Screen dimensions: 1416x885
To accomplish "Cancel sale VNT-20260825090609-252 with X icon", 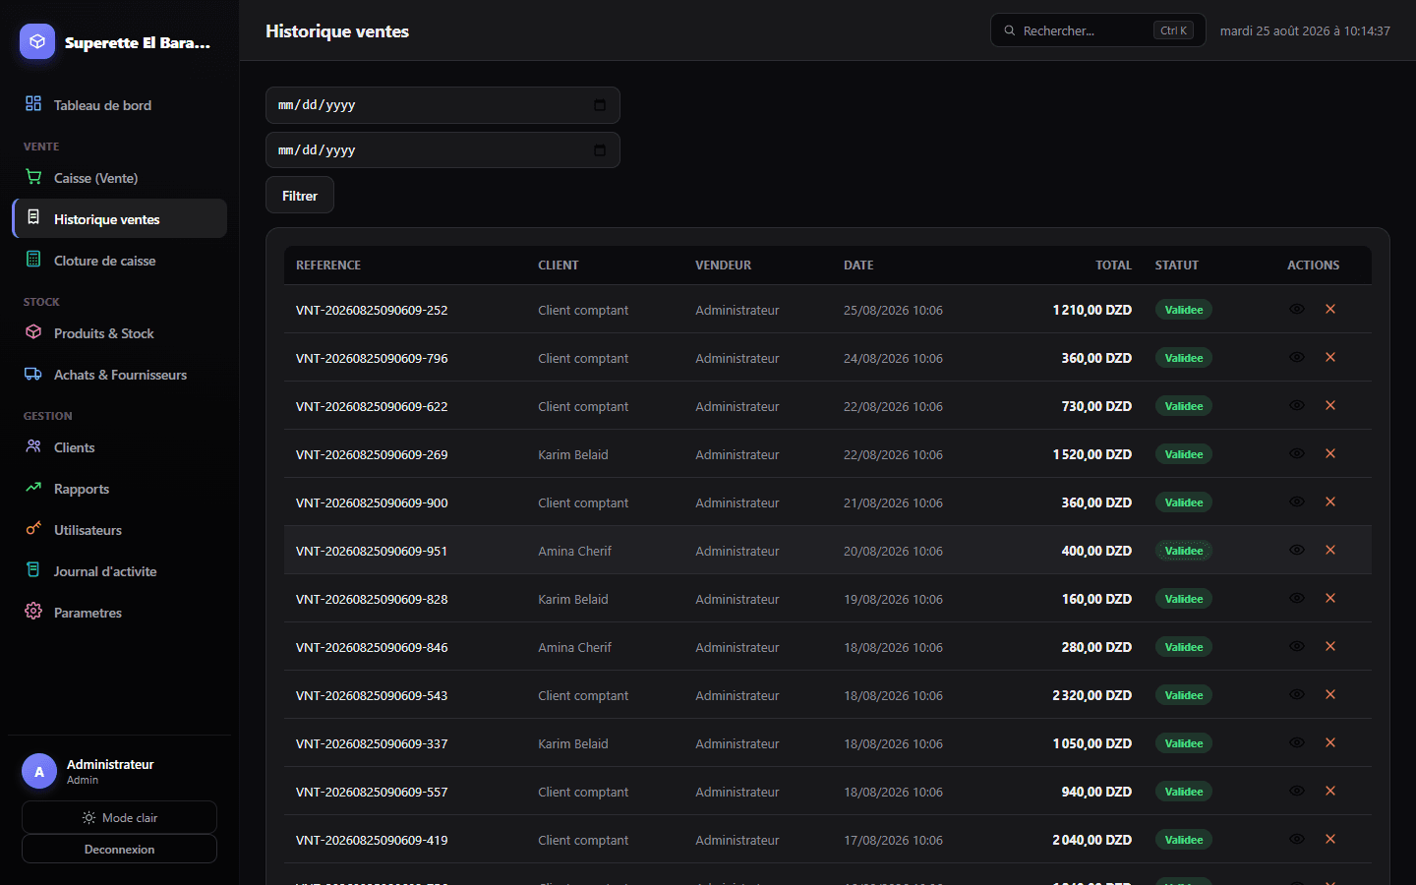I will pos(1330,309).
